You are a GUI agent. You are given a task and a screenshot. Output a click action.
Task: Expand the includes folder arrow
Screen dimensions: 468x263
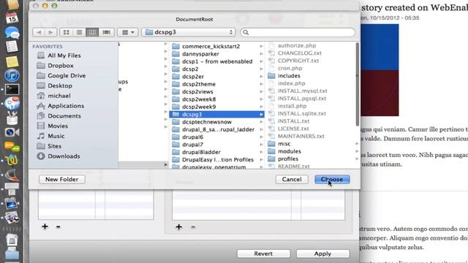tap(357, 76)
